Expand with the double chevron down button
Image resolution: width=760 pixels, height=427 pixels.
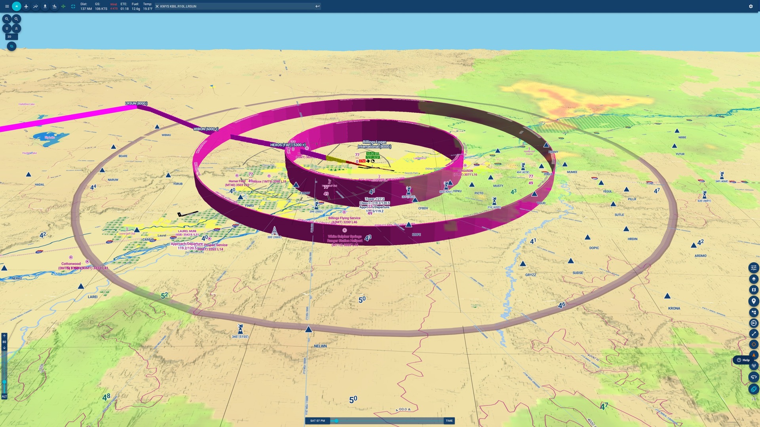click(7, 28)
